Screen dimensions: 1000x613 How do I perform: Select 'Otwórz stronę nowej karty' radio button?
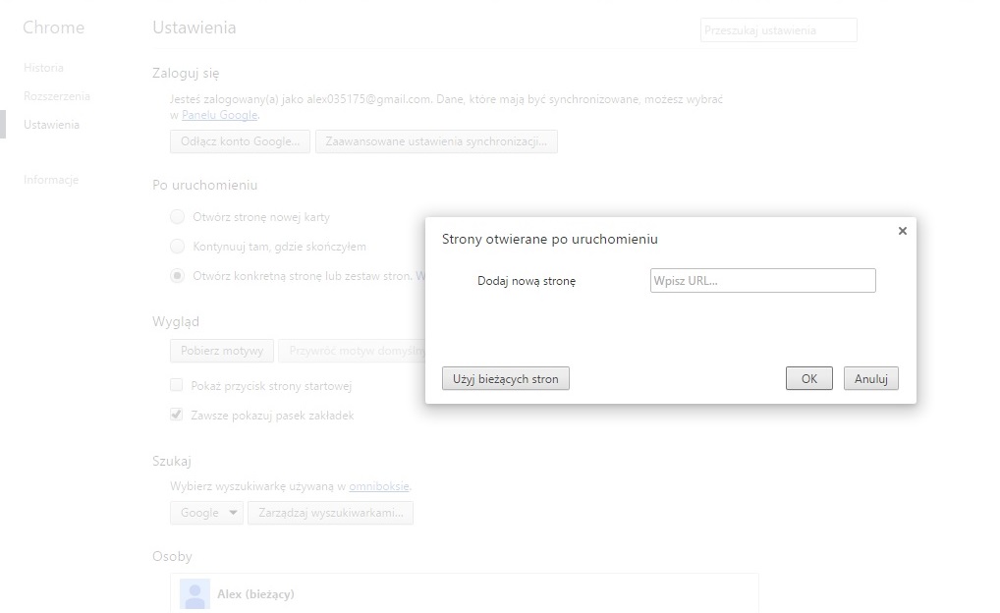[178, 217]
